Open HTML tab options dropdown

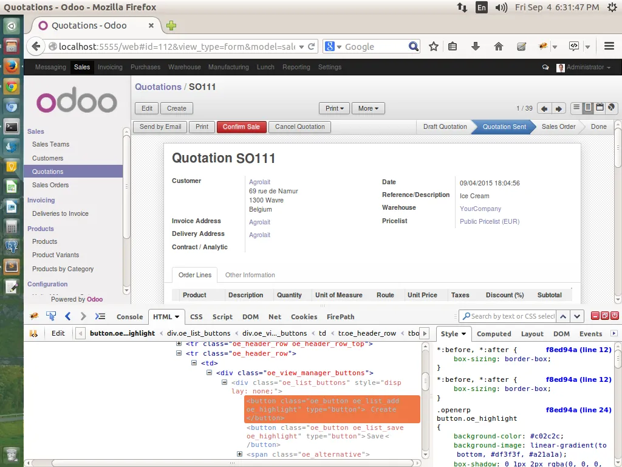point(177,317)
